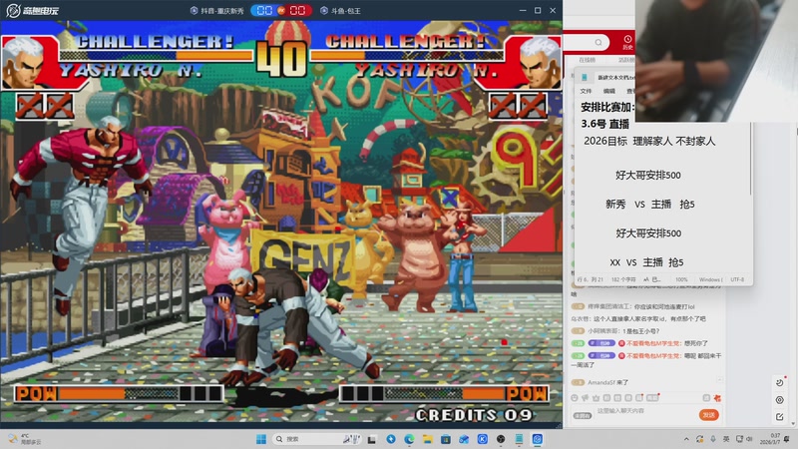Screen dimensions: 798x449
Task: Open File Explorer from the taskbar
Action: tap(428, 439)
